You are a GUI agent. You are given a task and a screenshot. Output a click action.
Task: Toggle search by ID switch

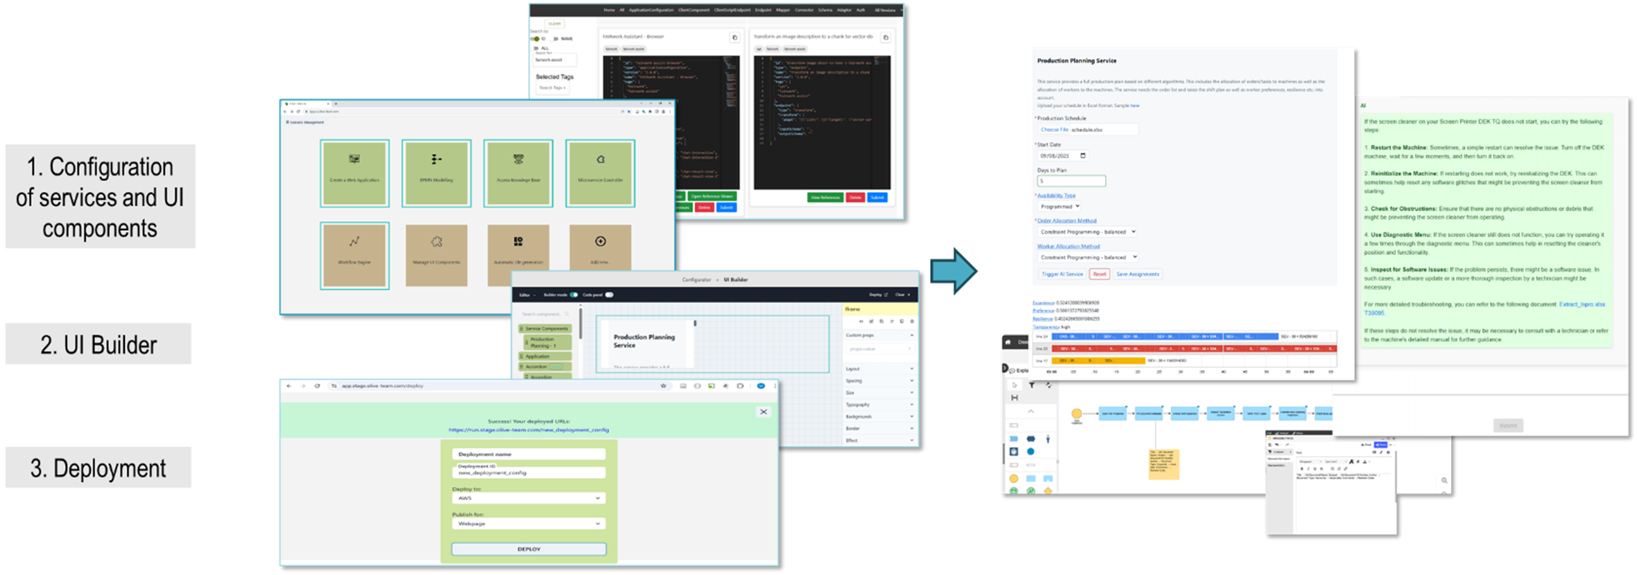tap(535, 39)
